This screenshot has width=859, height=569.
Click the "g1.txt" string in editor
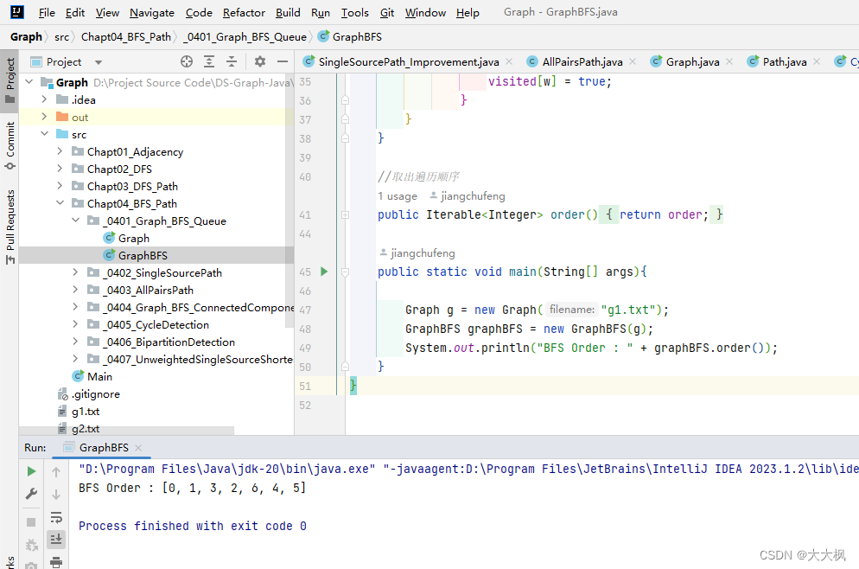pyautogui.click(x=629, y=310)
